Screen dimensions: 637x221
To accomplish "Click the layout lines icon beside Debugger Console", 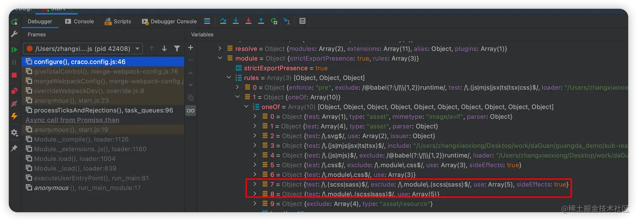I will (x=207, y=21).
